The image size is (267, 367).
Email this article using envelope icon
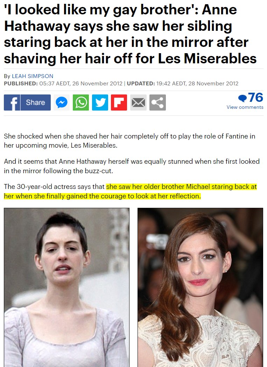click(x=138, y=103)
